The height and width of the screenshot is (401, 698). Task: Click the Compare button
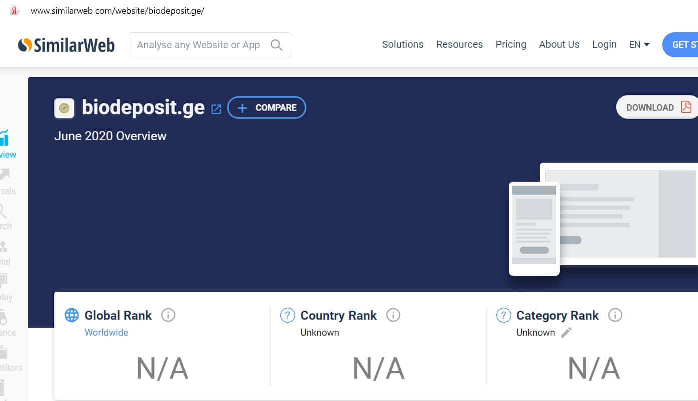[x=267, y=107]
